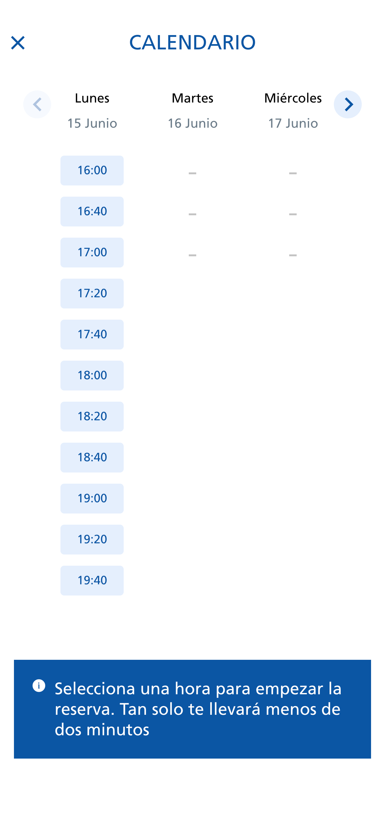The image size is (385, 835).
Task: Choose the 17:00 time slot
Action: 92,253
